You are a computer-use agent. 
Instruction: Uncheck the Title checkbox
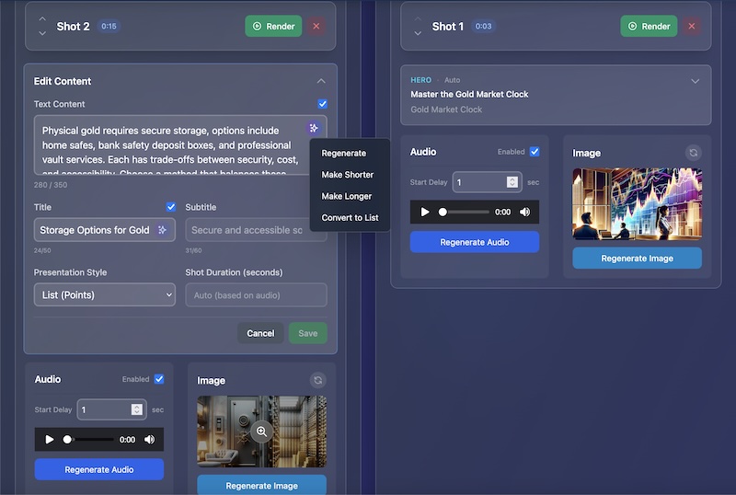pos(170,207)
